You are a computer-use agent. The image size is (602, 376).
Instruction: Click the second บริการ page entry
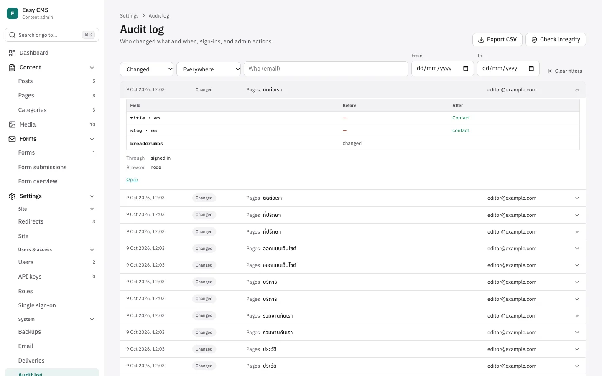pyautogui.click(x=353, y=299)
